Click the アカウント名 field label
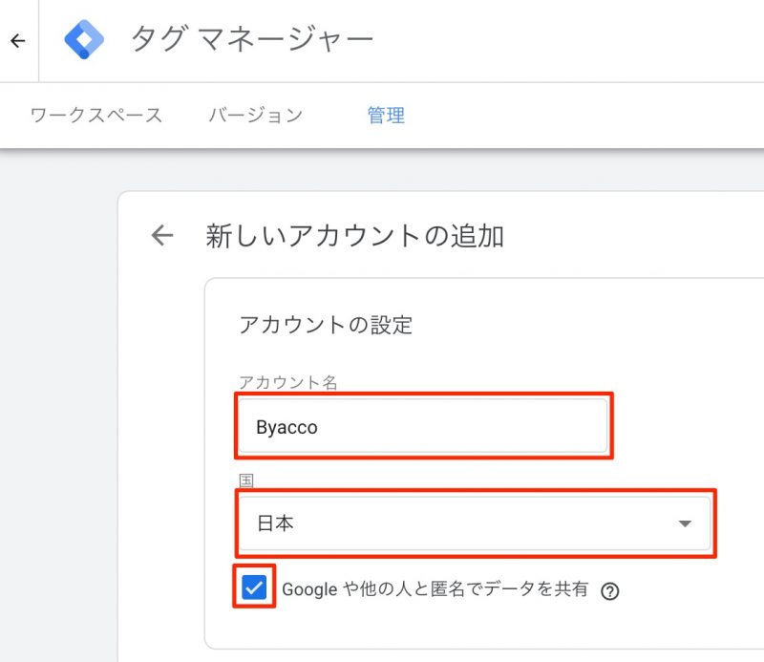 pos(288,382)
